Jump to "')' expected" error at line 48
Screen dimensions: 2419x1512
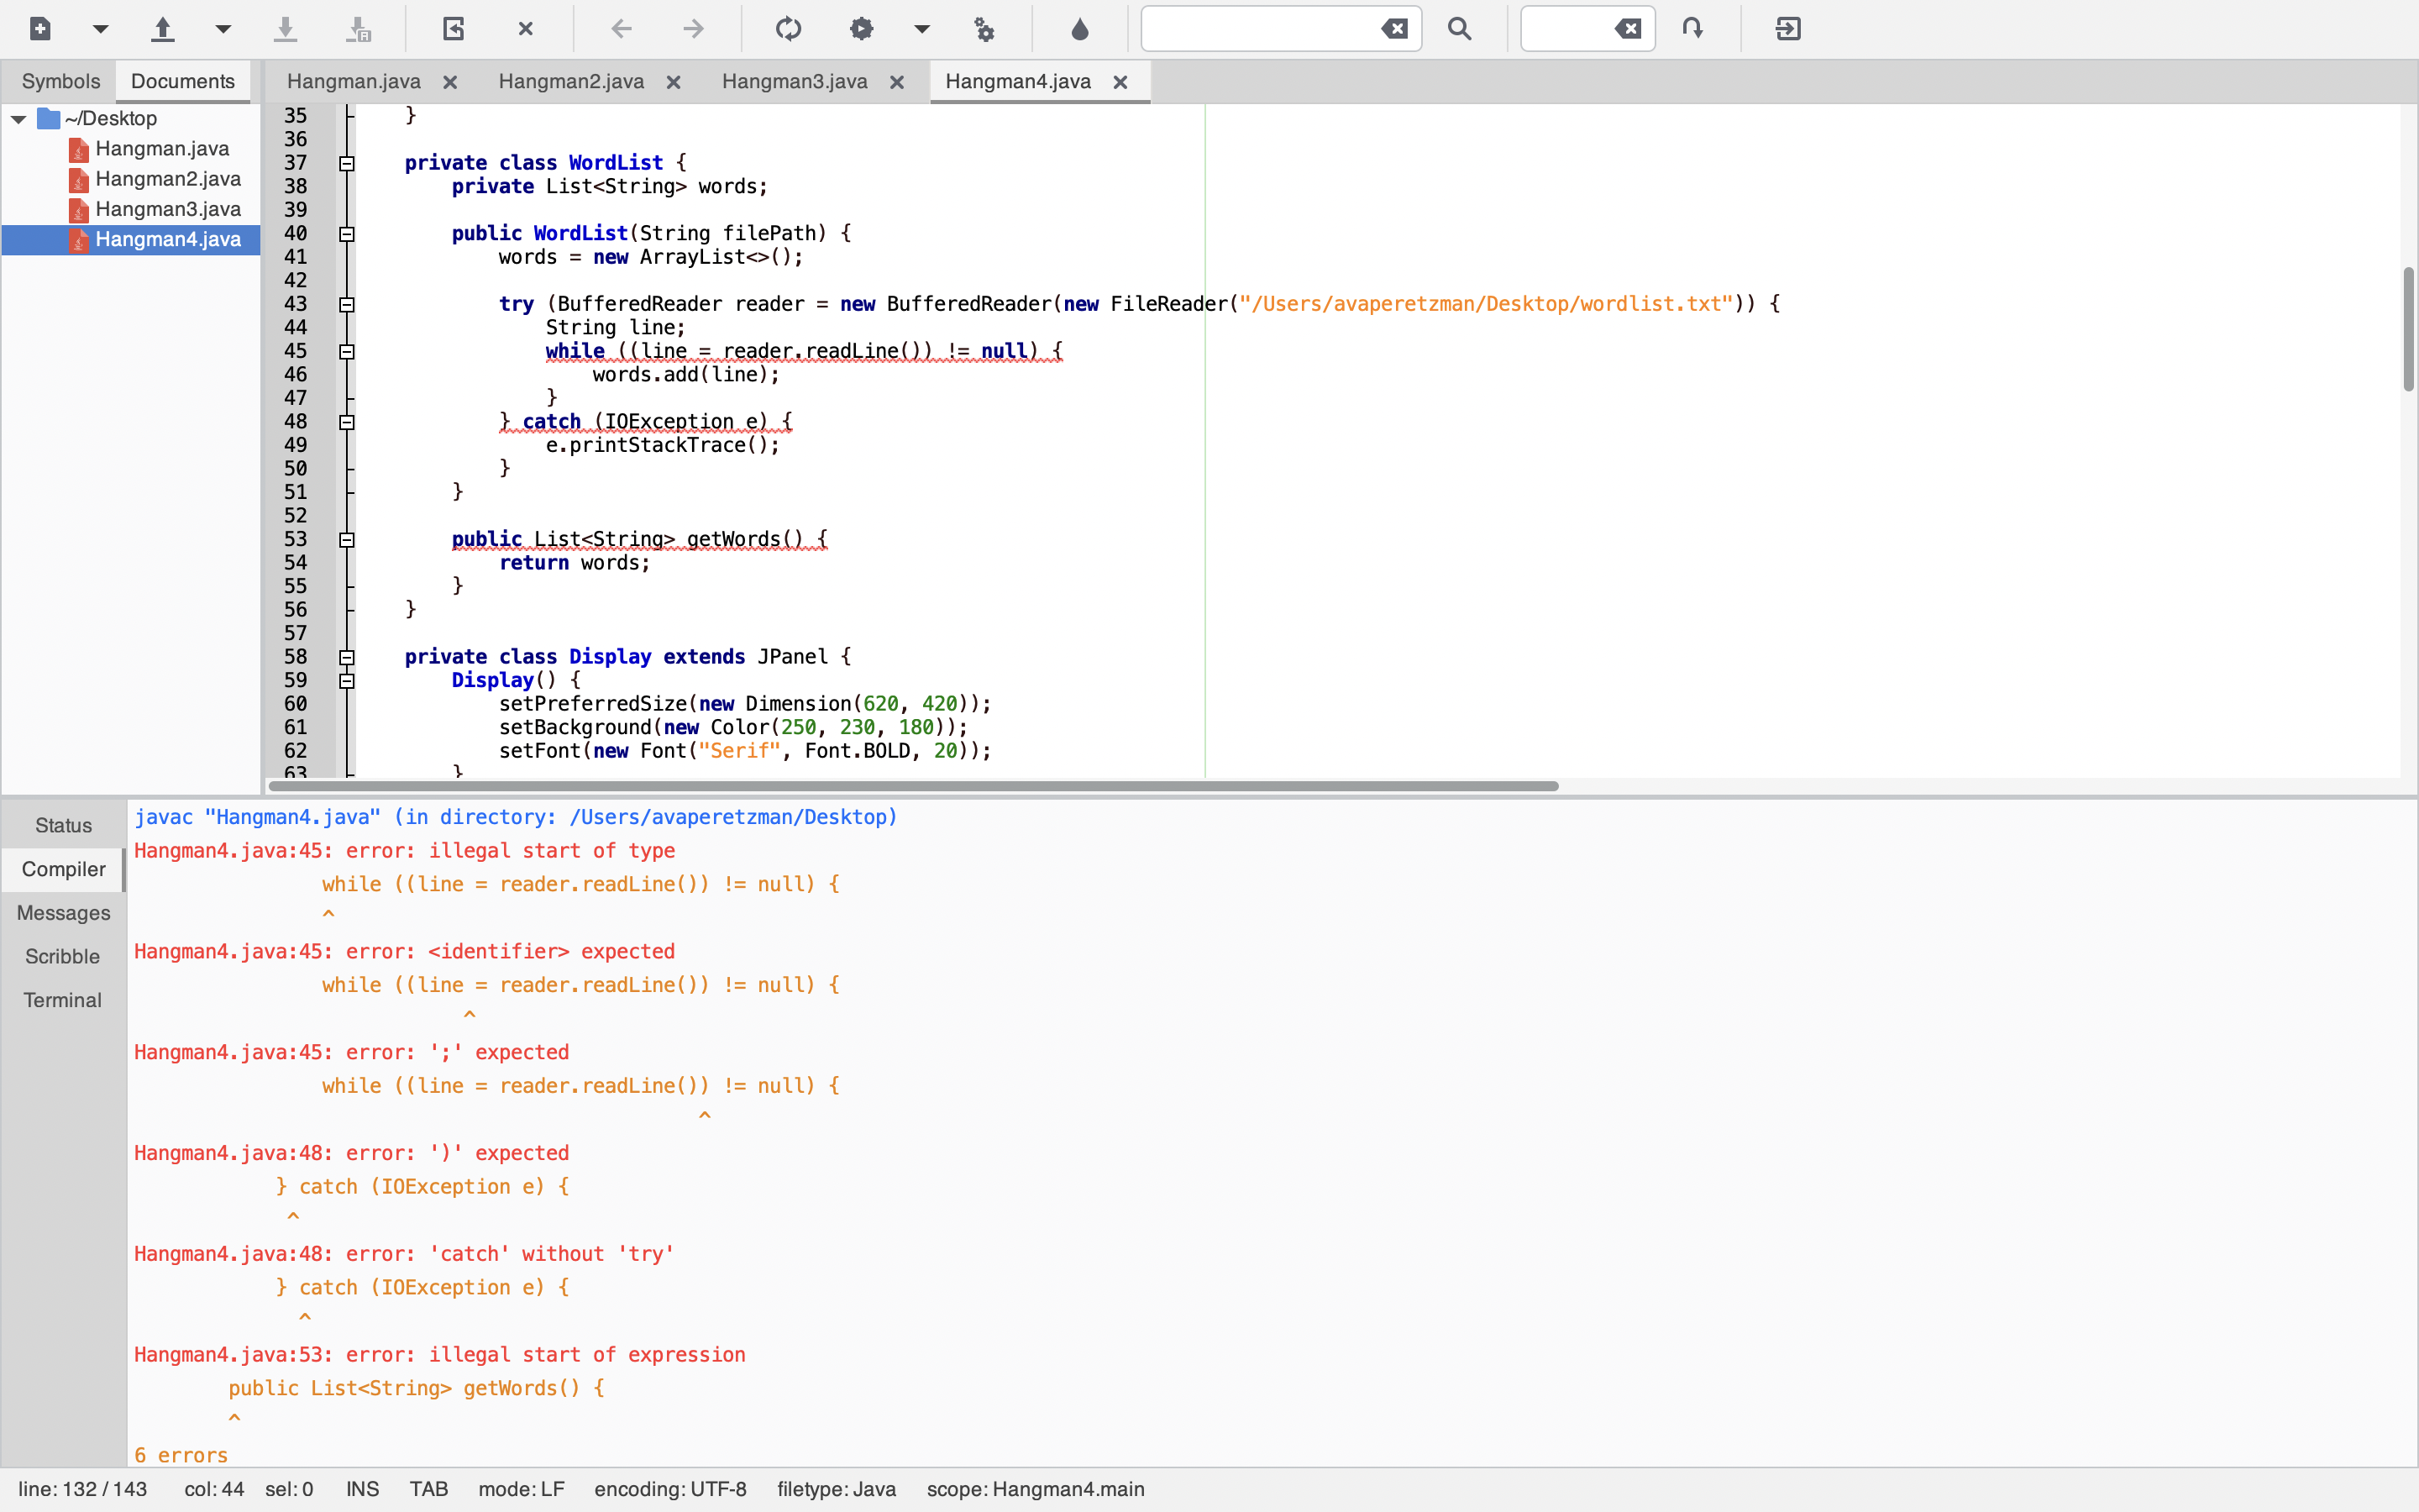[x=352, y=1154]
